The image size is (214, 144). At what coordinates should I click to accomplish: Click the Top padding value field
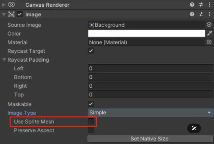pos(151,95)
